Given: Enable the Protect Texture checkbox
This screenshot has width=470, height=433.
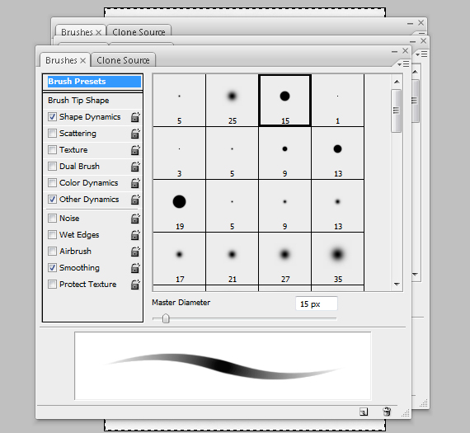Looking at the screenshot, I should (x=52, y=284).
